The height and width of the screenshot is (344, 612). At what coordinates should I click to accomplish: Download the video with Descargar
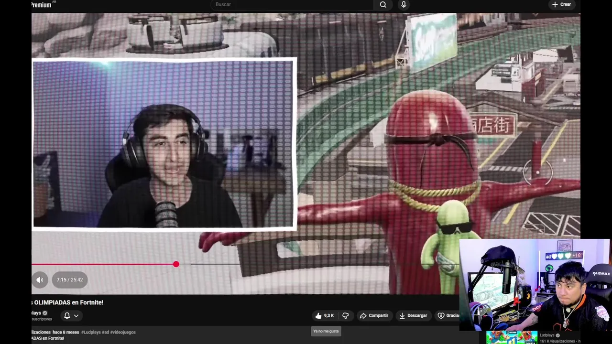413,316
